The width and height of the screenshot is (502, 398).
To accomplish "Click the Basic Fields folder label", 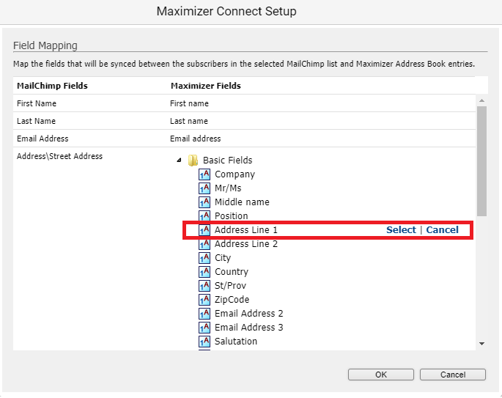I will point(228,160).
